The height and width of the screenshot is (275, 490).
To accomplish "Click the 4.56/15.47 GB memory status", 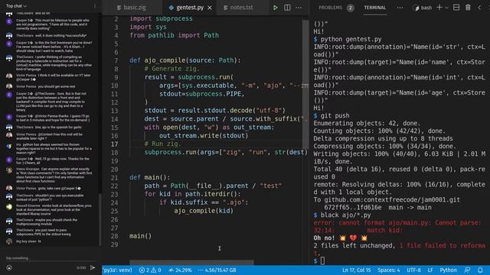I will click(217, 270).
